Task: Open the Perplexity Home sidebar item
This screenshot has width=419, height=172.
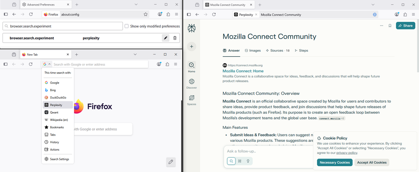Action: click(x=191, y=67)
